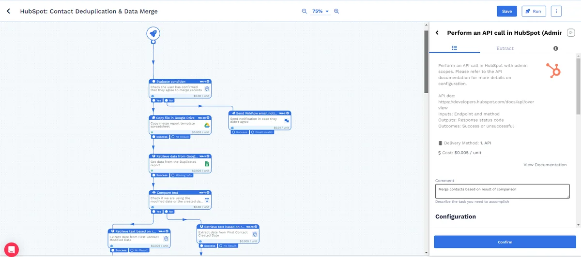
Task: Click Missing info outcome
Action: (x=181, y=175)
